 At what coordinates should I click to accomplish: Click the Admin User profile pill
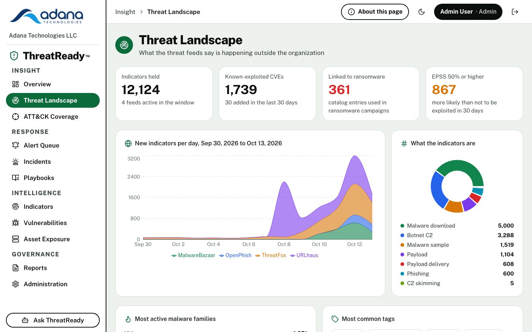point(468,12)
